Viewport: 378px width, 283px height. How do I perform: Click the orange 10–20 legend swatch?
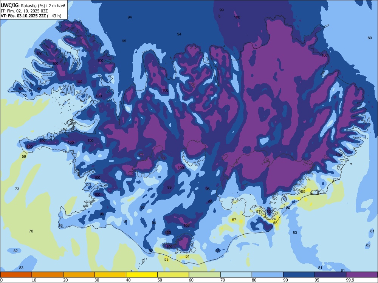[x=48, y=275]
